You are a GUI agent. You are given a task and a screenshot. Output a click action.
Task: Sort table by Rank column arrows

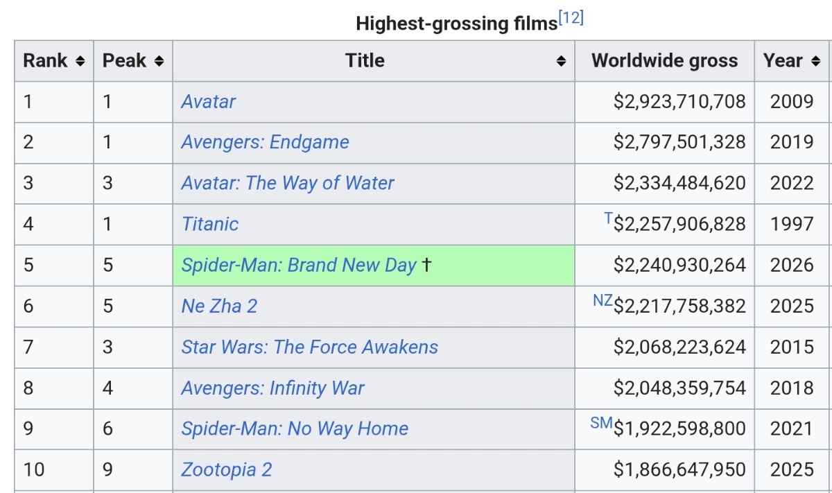[80, 61]
